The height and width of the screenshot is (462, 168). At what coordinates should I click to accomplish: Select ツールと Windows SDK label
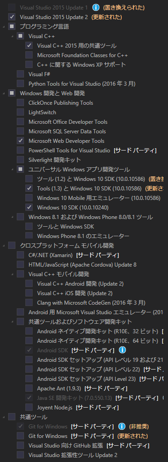(66, 226)
